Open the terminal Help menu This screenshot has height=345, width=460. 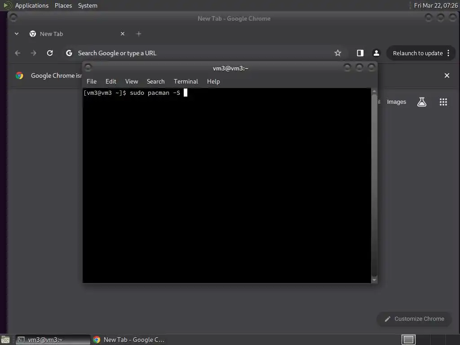point(213,82)
